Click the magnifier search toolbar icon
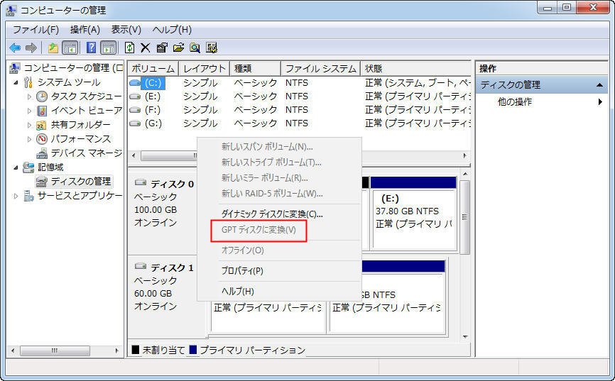This screenshot has height=381, width=615. (195, 48)
